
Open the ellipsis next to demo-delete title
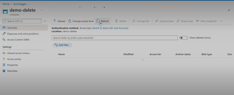click(x=41, y=10)
